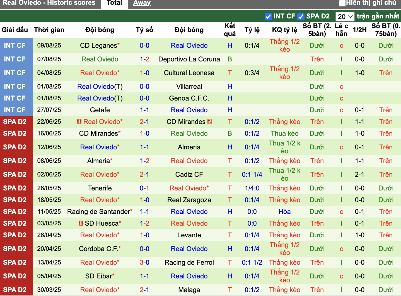Click the Tỷ lệ column header
The height and width of the screenshot is (296, 401).
(x=252, y=30)
